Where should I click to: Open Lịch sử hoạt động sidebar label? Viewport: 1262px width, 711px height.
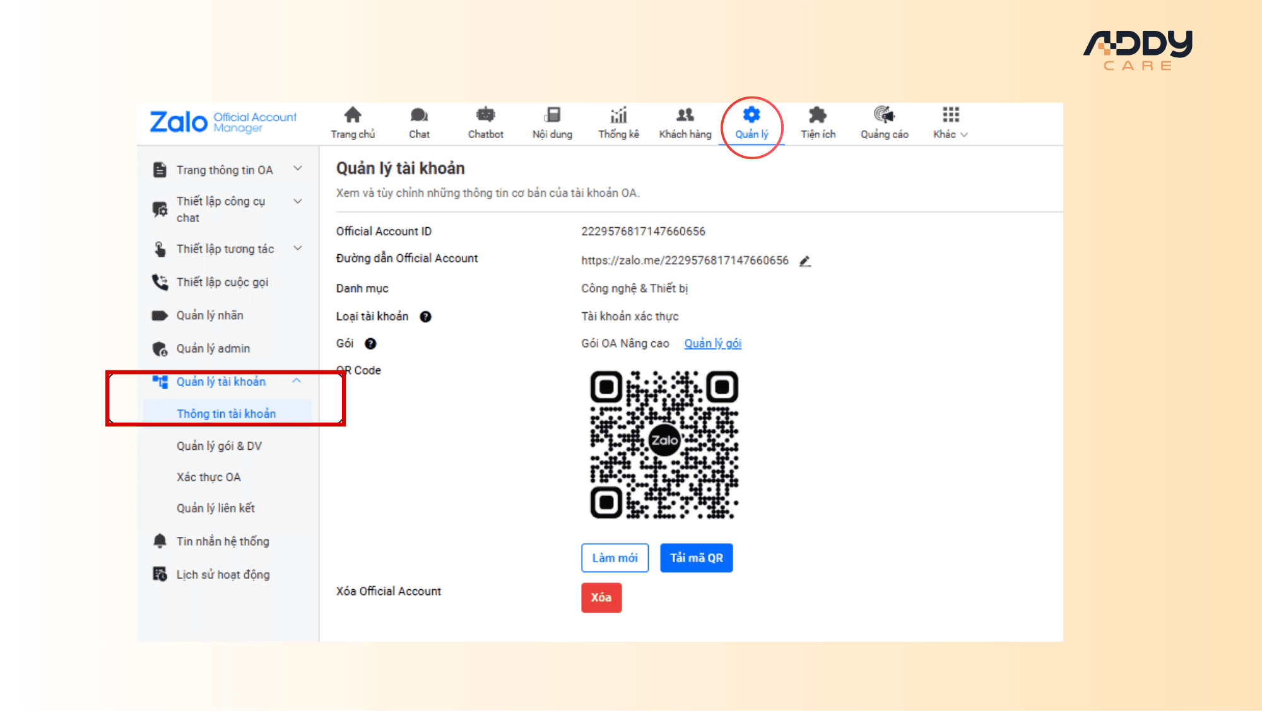[223, 575]
